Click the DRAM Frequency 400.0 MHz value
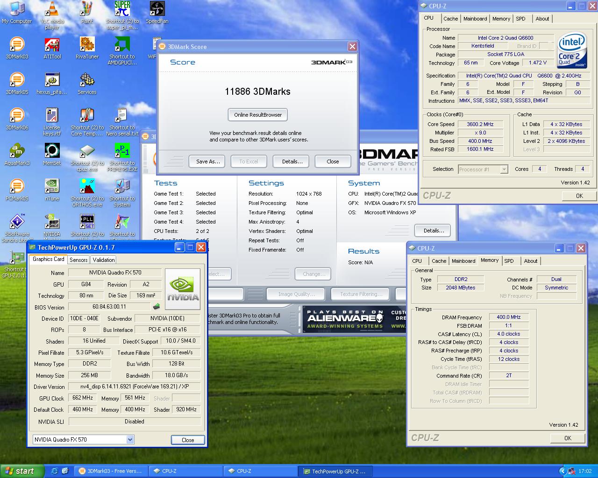Viewport: 598px width, 478px height. 508,317
